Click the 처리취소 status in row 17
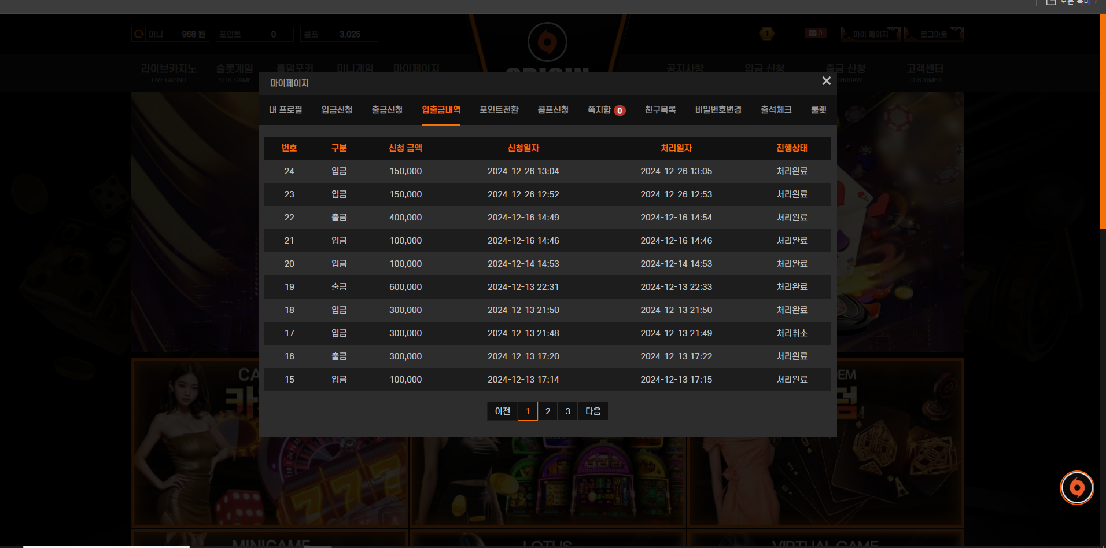Screen dimensions: 1106x548 [792, 333]
